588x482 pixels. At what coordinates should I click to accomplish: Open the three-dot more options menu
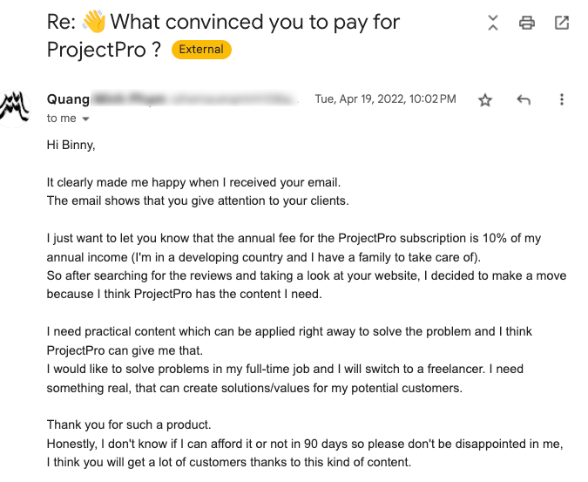coord(562,100)
